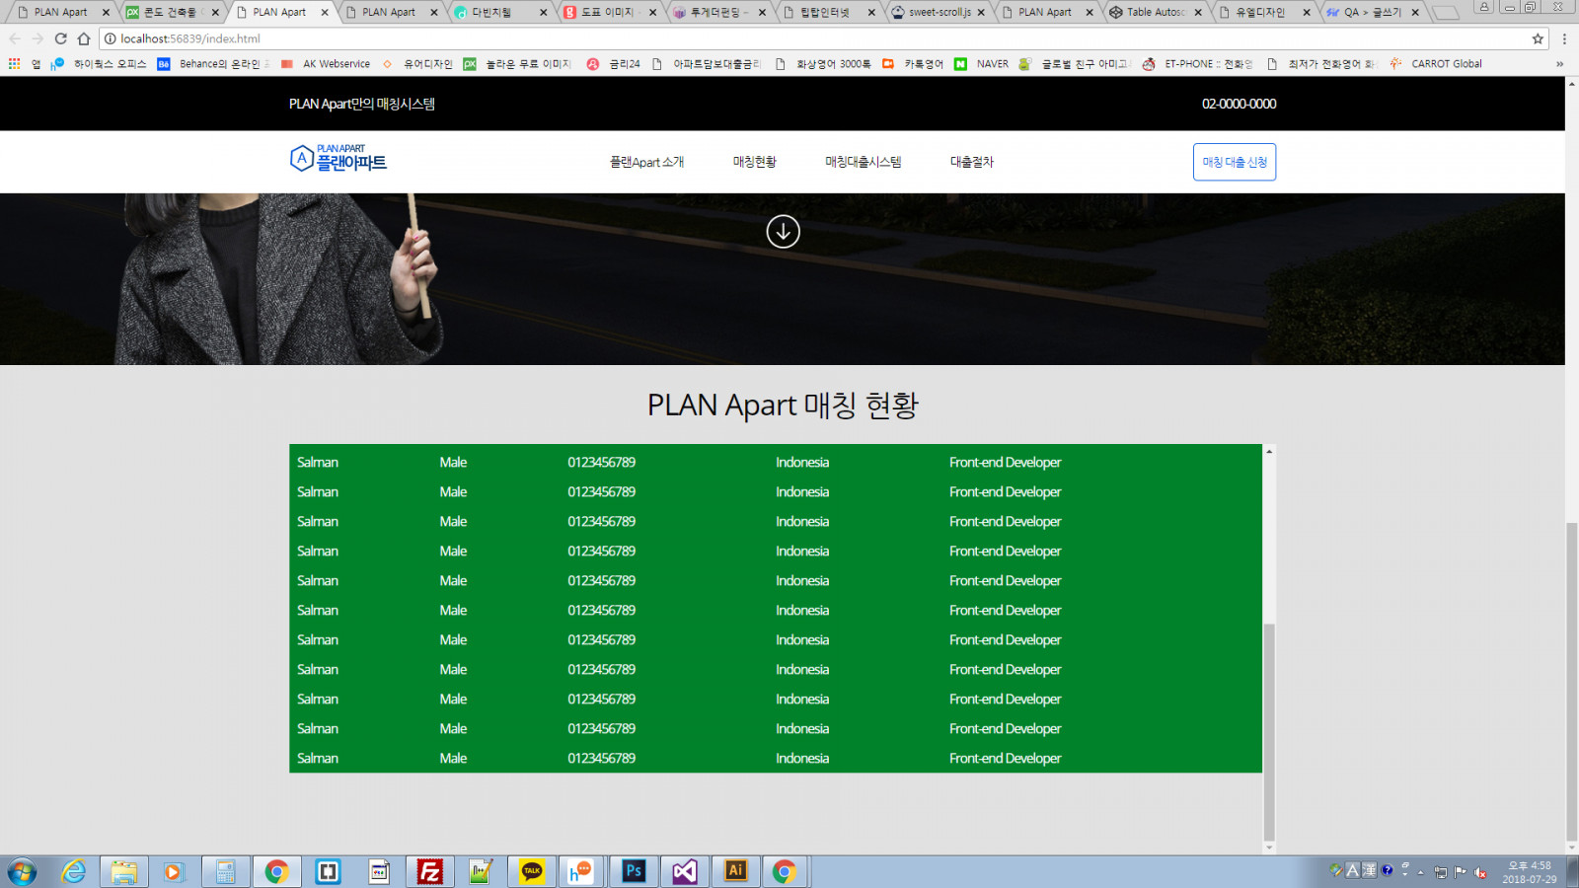Click the 플랜아파트 logo in the header
The image size is (1579, 888).
point(338,159)
